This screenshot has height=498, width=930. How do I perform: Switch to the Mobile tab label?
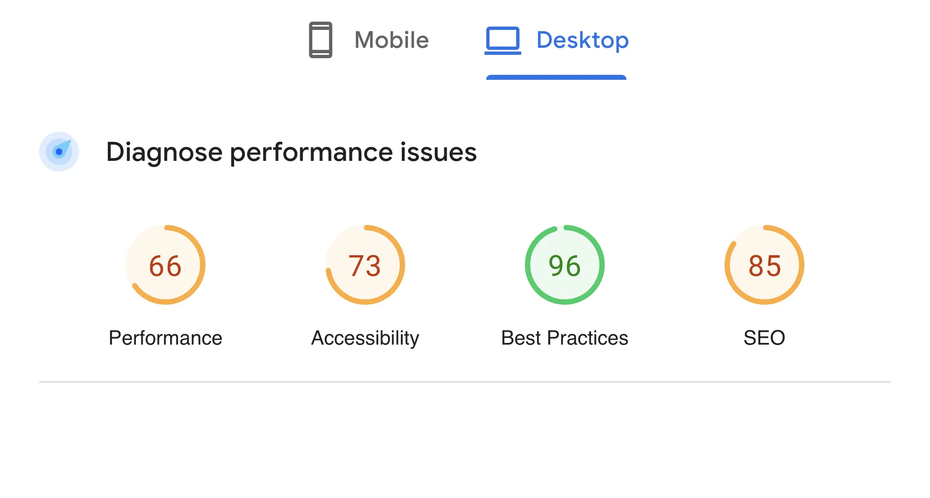click(391, 40)
